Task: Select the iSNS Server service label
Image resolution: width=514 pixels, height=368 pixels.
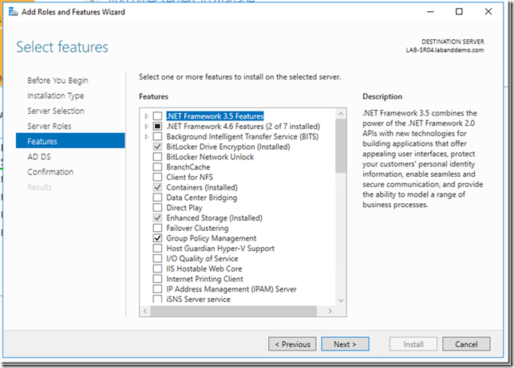Action: coord(198,299)
